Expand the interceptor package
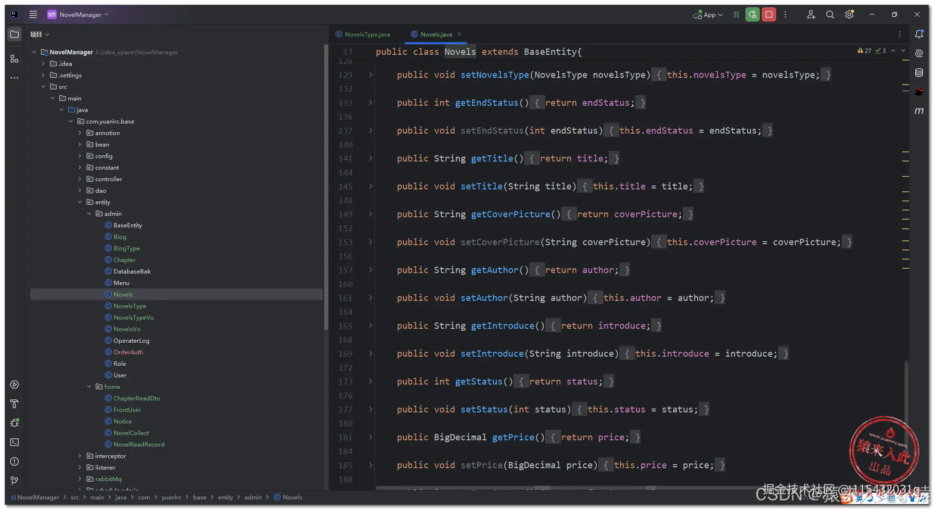Screen dimensions: 934x510 (80, 456)
